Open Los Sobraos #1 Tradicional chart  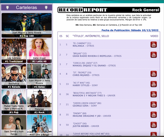pos(14,51)
